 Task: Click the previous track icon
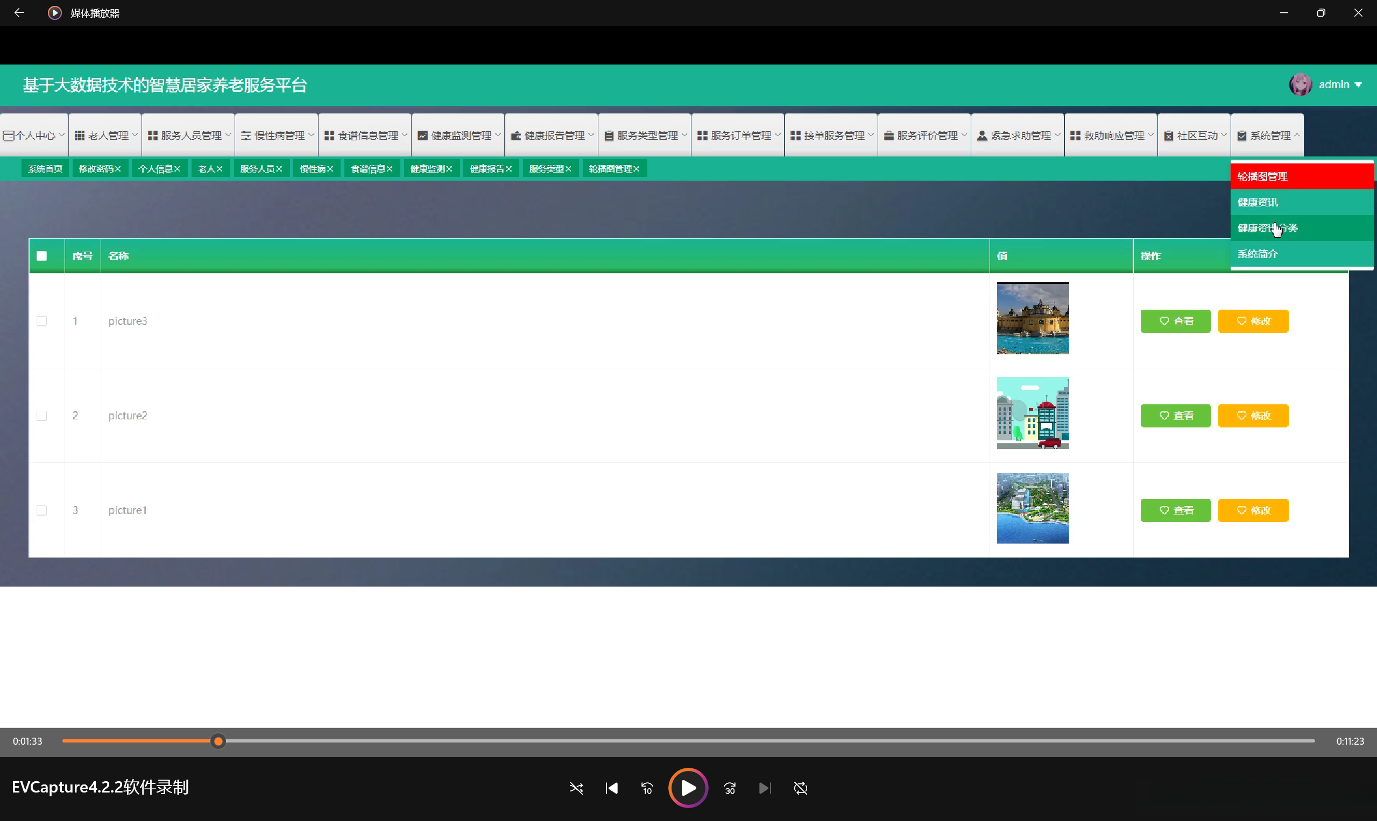pyautogui.click(x=611, y=788)
